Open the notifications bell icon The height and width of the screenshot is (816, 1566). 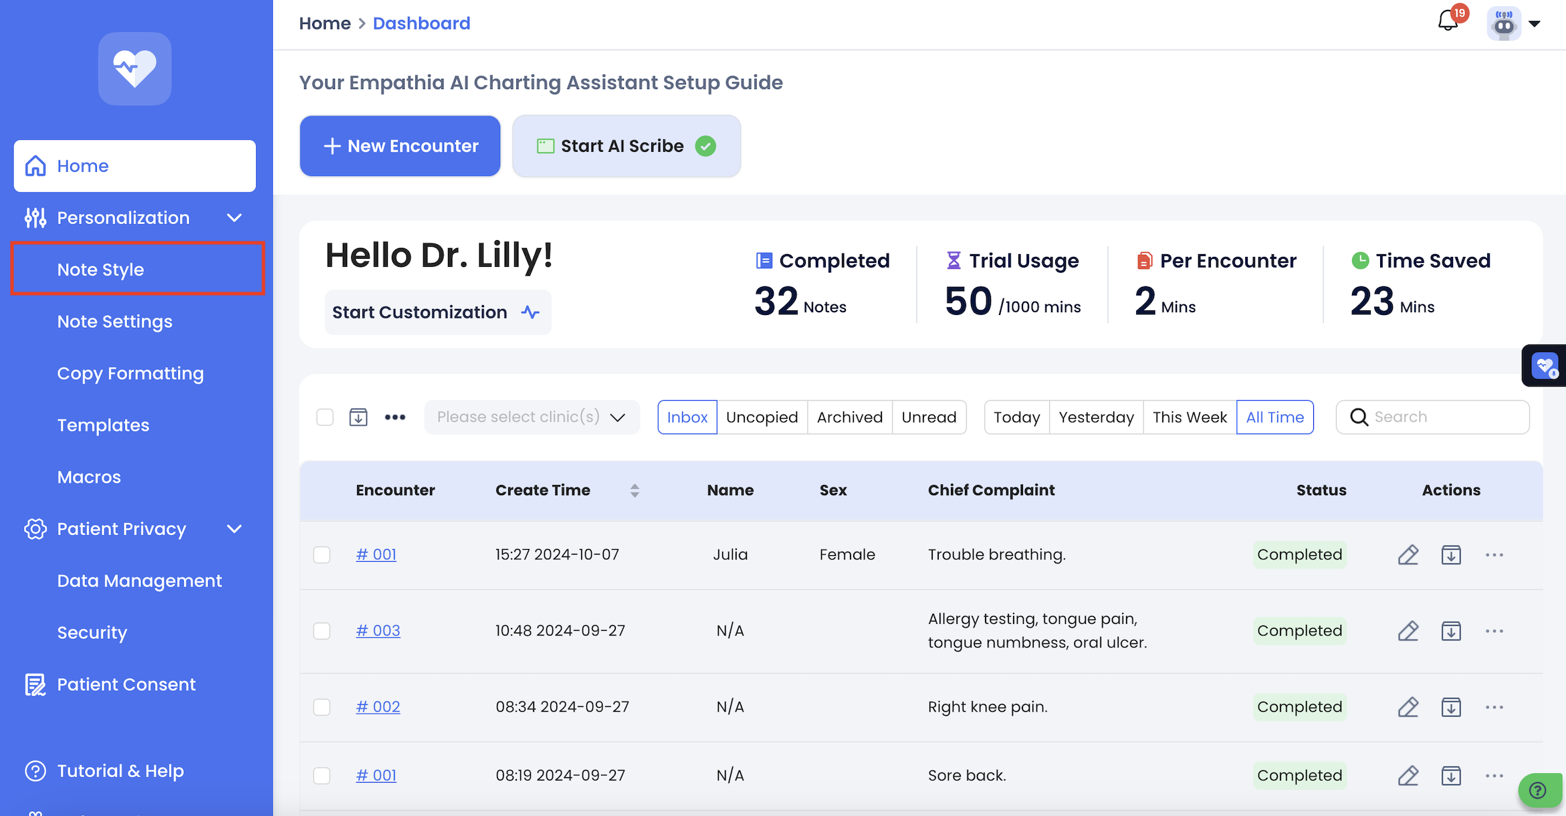(1448, 21)
